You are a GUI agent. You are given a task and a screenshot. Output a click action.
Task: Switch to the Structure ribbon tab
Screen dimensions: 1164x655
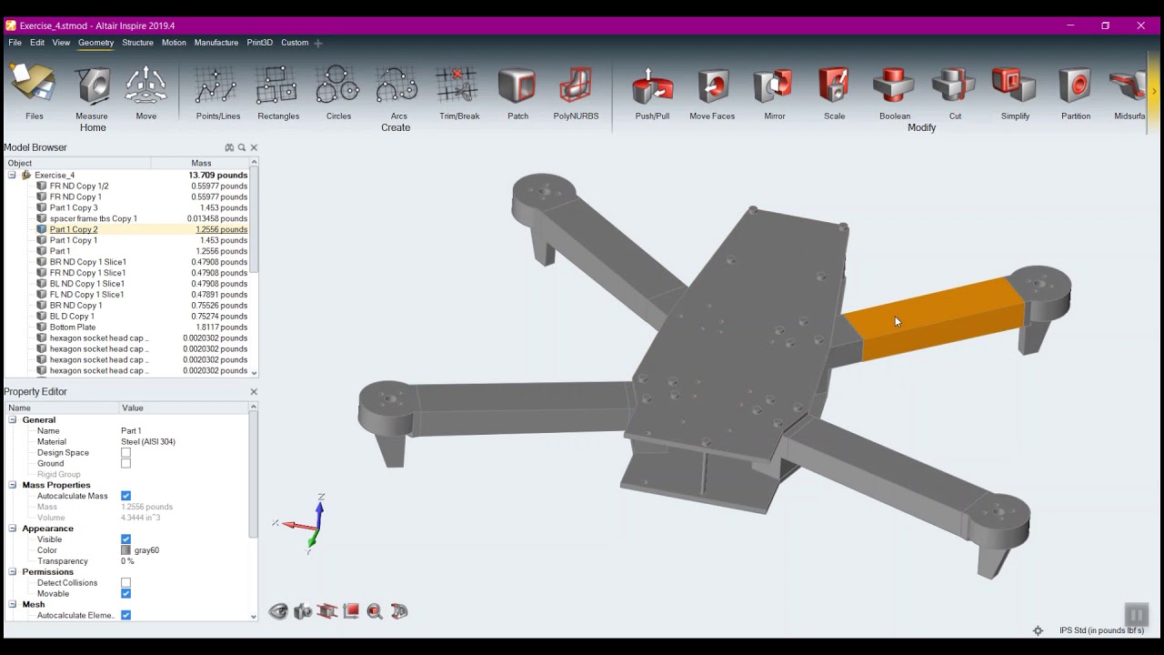click(x=137, y=43)
